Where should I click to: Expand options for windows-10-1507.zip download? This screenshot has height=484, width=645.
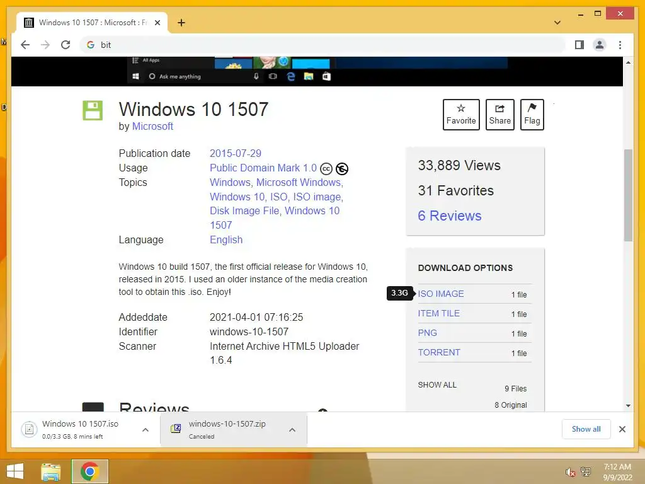click(x=292, y=430)
